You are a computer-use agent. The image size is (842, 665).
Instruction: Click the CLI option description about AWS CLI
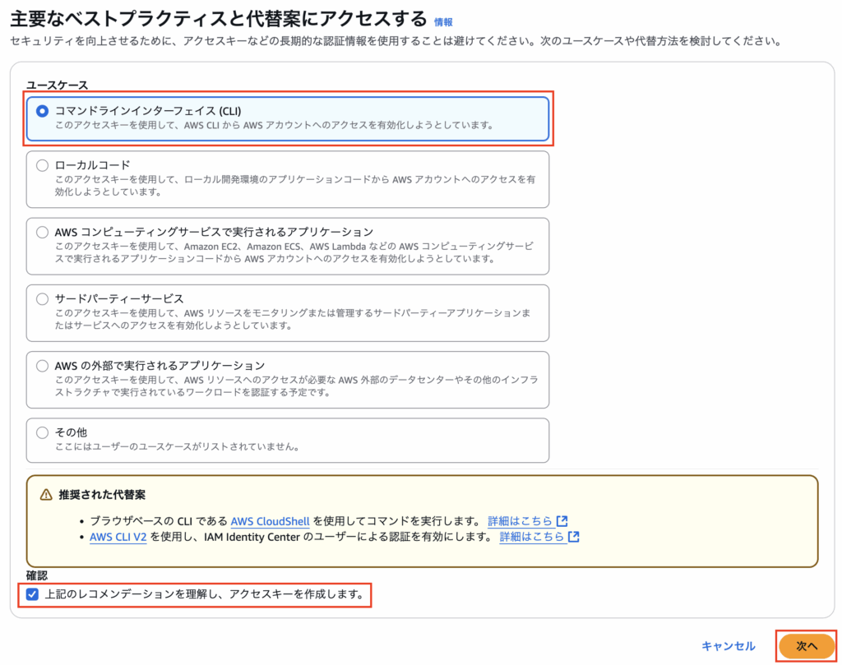click(274, 125)
